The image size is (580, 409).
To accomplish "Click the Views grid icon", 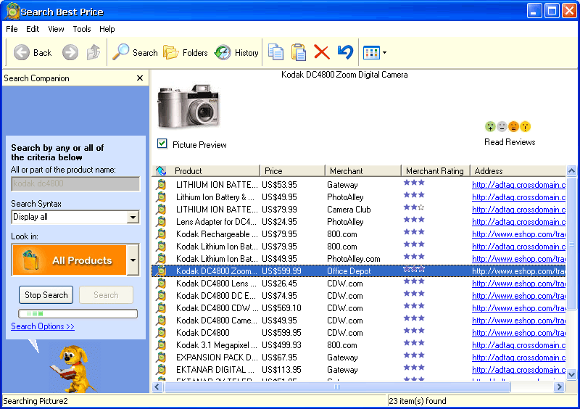I will [x=371, y=52].
